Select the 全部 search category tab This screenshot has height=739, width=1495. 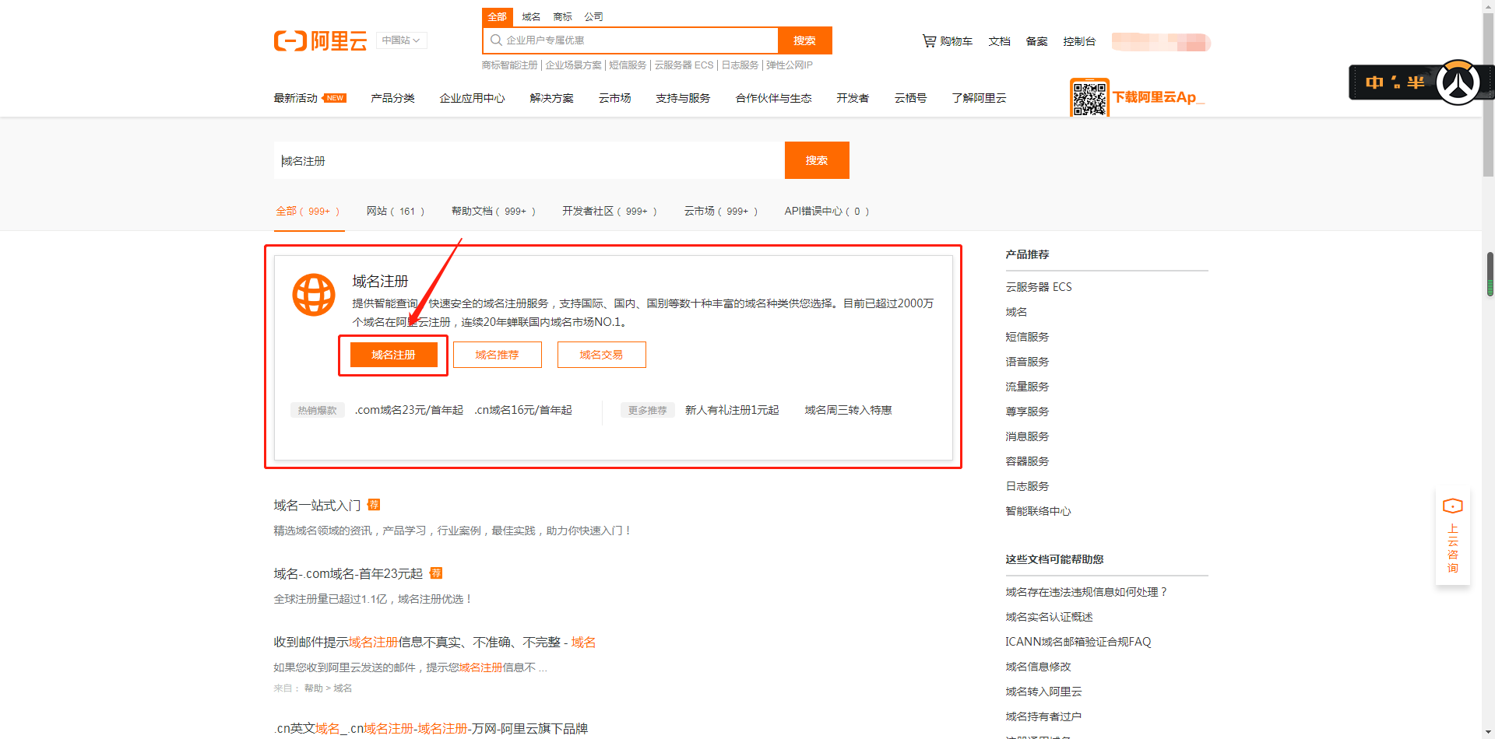(497, 16)
